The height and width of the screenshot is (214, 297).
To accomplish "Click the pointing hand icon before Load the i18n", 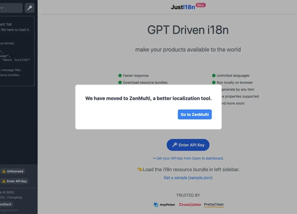I will (x=140, y=169).
